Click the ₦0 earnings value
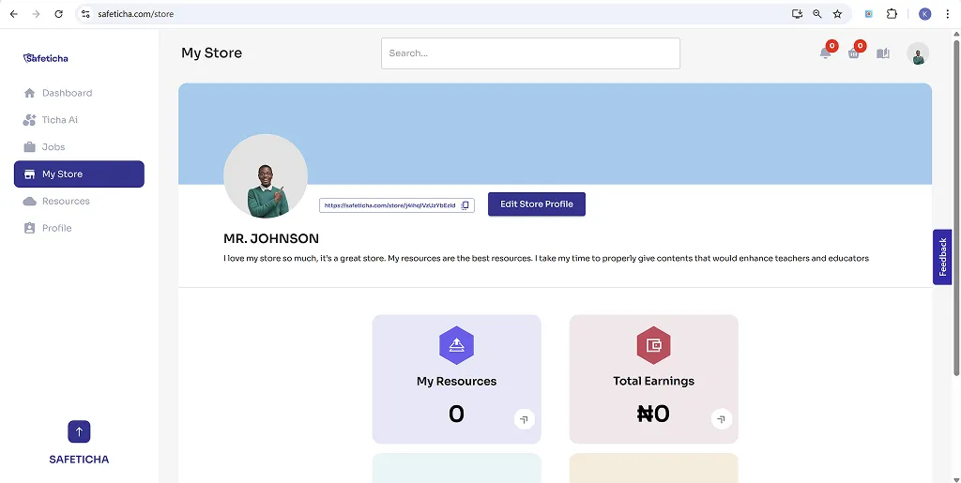 (x=654, y=415)
